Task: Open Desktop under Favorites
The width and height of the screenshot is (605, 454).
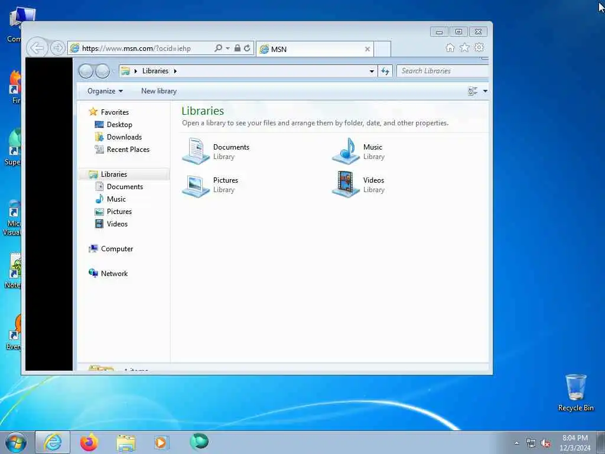Action: click(119, 125)
